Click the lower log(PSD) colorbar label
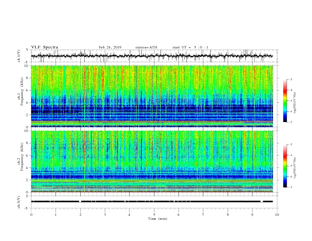Screen dimensions: 312x241 [x=295, y=168]
